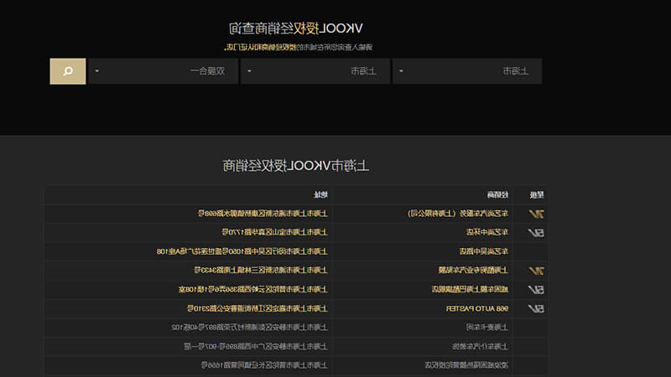Click the 静安区万荣路 address

tap(249, 327)
